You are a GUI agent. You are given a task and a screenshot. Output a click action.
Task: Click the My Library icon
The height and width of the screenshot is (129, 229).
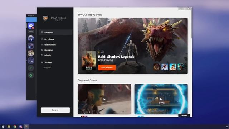(42, 39)
